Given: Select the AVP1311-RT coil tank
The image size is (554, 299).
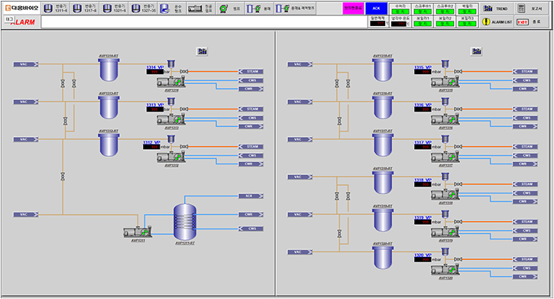Looking at the screenshot, I should tap(185, 222).
